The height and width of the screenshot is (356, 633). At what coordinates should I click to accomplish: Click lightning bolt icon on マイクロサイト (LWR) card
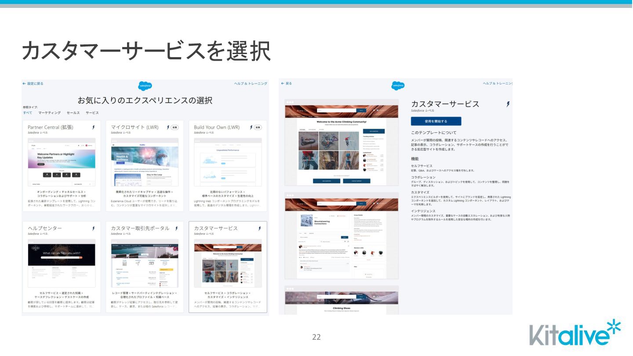pos(168,127)
